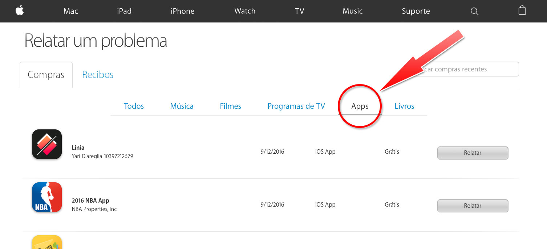547x249 pixels.
Task: Click iOS App label in Linia row
Action: pos(325,152)
